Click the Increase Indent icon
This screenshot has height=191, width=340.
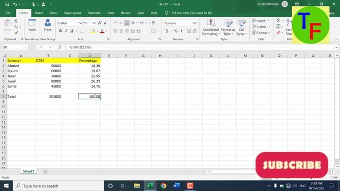138,31
